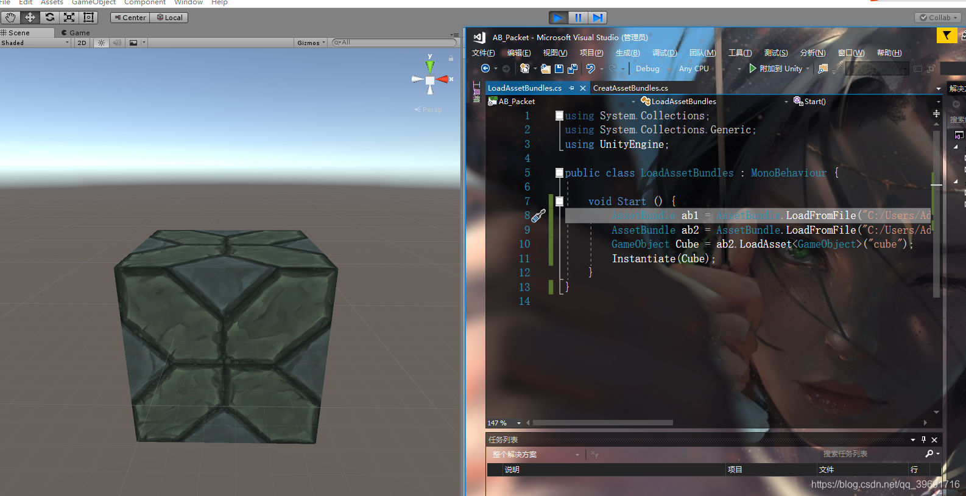
Task: Open the Shaded draw mode dropdown
Action: pyautogui.click(x=35, y=43)
